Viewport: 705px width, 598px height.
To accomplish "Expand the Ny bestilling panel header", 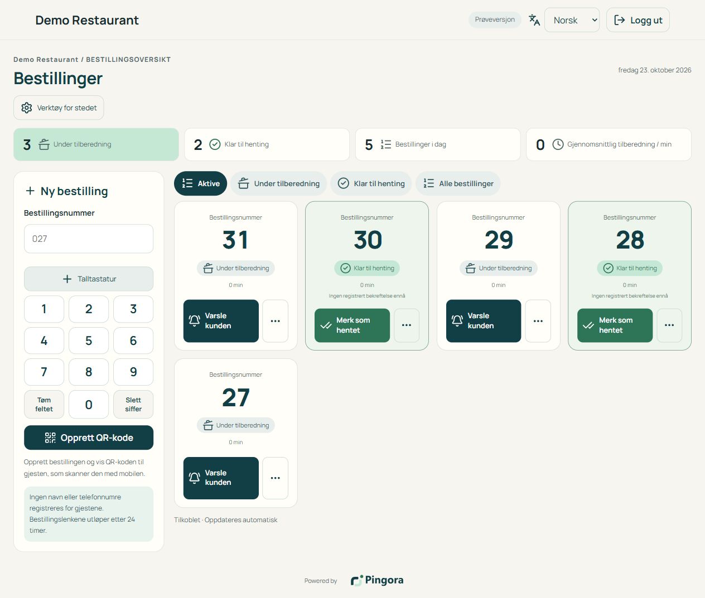I will (67, 191).
